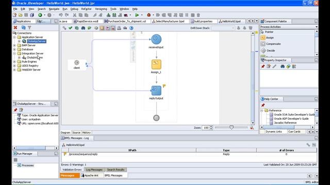Click the Zoom value field showing 100
The image size is (330, 185).
206,128
